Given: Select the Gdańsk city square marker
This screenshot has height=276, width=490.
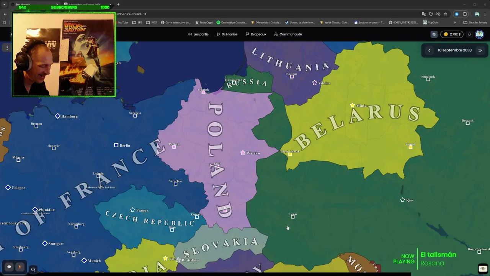Looking at the screenshot, I should 203,92.
